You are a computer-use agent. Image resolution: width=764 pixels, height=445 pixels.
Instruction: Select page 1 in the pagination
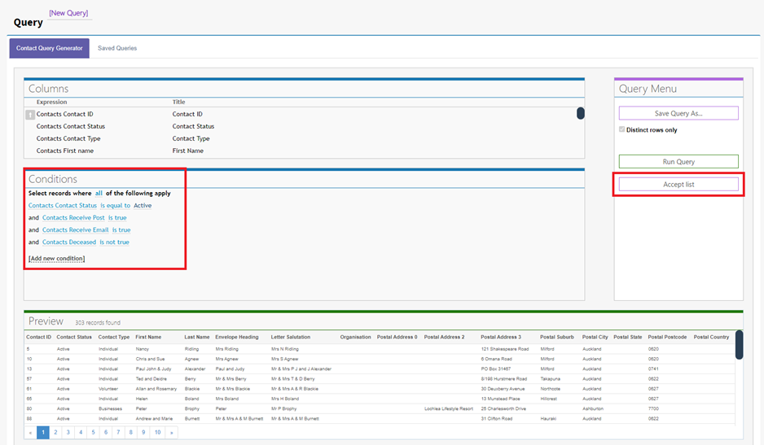pyautogui.click(x=43, y=432)
